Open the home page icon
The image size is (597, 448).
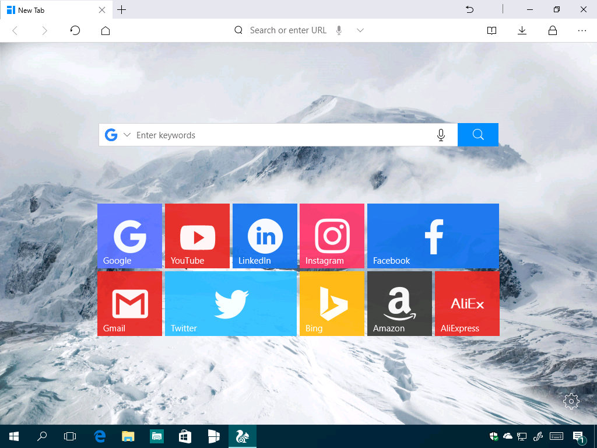point(106,30)
